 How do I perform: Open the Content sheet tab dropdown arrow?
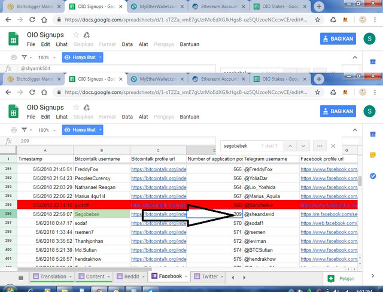[109, 276]
